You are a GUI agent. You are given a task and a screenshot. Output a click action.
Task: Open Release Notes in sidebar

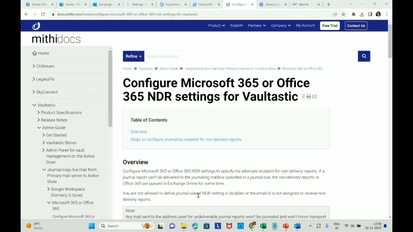pos(54,120)
